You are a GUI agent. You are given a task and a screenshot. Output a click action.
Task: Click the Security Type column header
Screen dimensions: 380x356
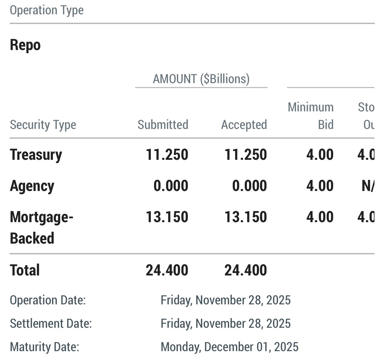point(43,125)
